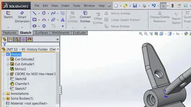Open the View menu
Viewport: 191px width, 107px height.
(x=55, y=6)
